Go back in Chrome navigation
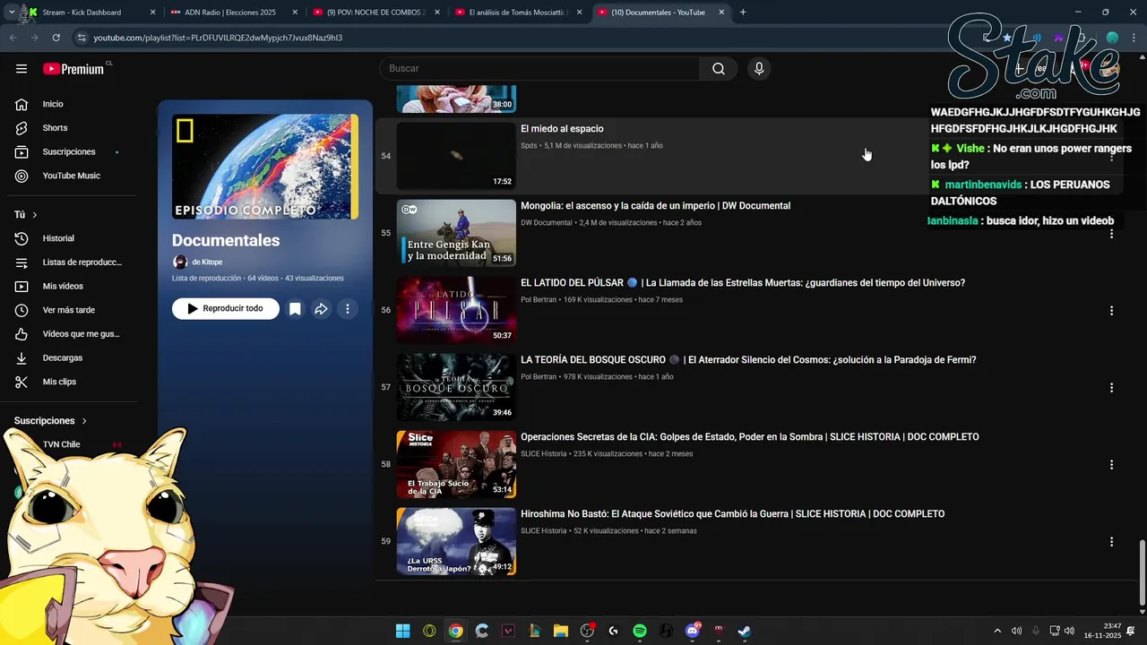Image resolution: width=1147 pixels, height=645 pixels. pyautogui.click(x=13, y=38)
